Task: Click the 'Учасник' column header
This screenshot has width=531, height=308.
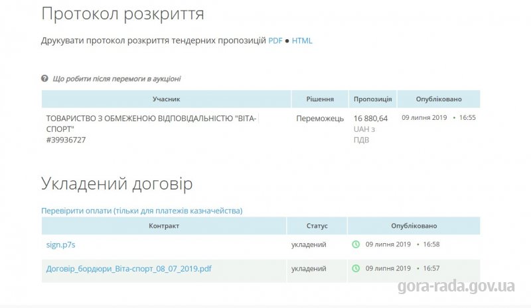Action: point(167,99)
